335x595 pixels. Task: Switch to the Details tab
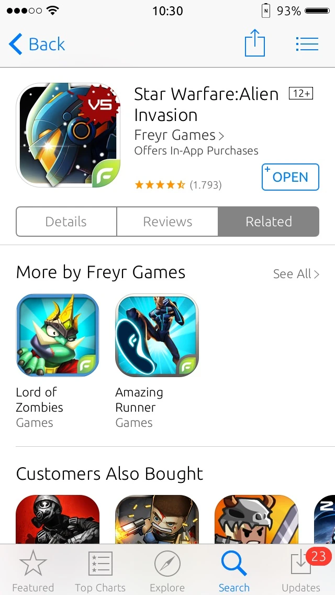point(66,222)
